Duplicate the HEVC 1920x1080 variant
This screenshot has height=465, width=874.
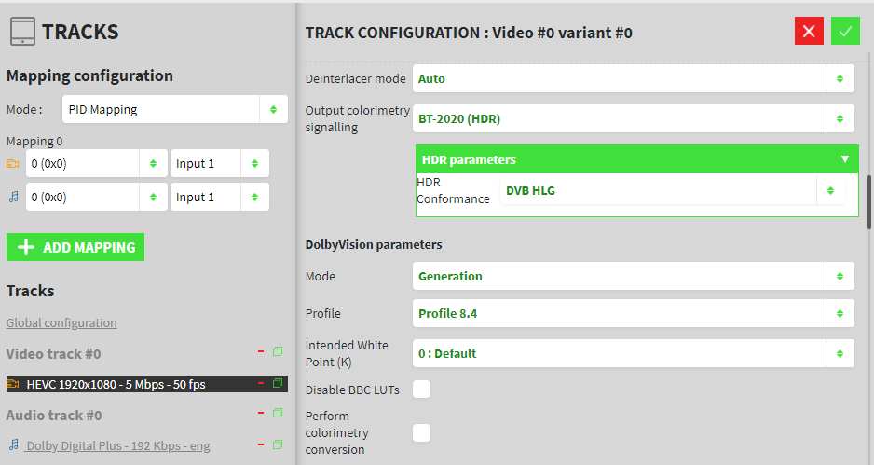pyautogui.click(x=277, y=384)
